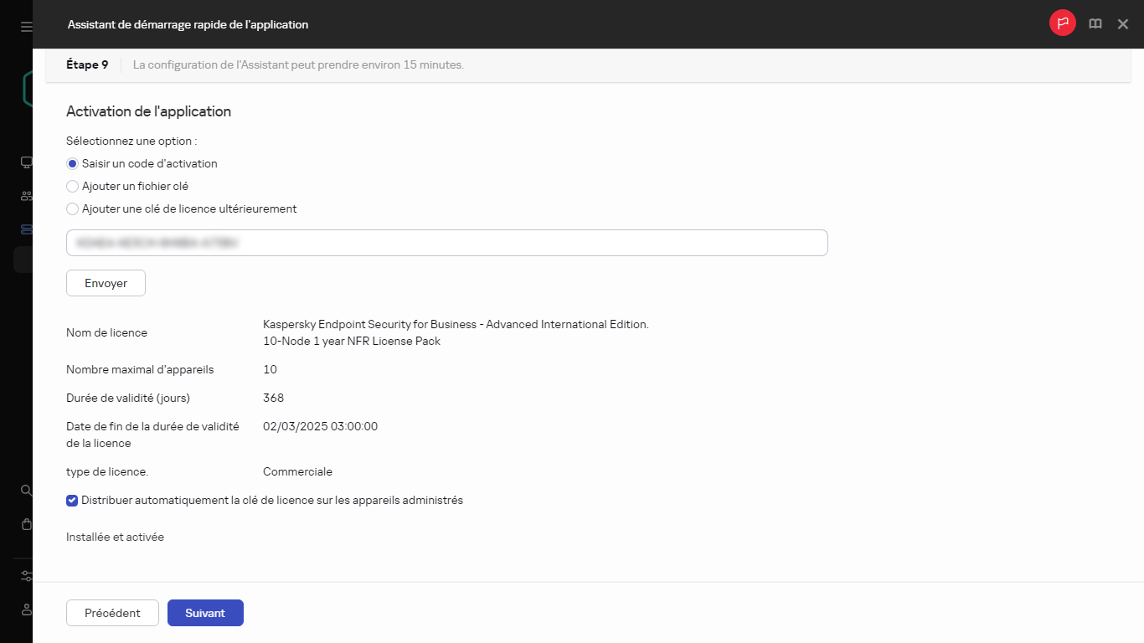
Task: Open the account icon at sidebar bottom
Action: 25,610
